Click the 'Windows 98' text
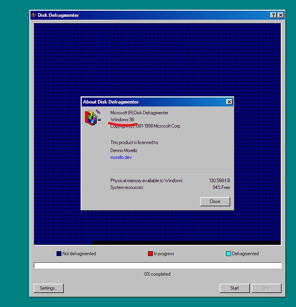Viewport: 296px width, 307px height. [122, 120]
